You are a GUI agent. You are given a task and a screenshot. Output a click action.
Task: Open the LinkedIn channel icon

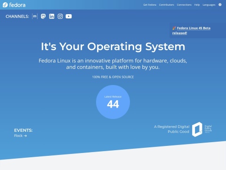click(52, 16)
